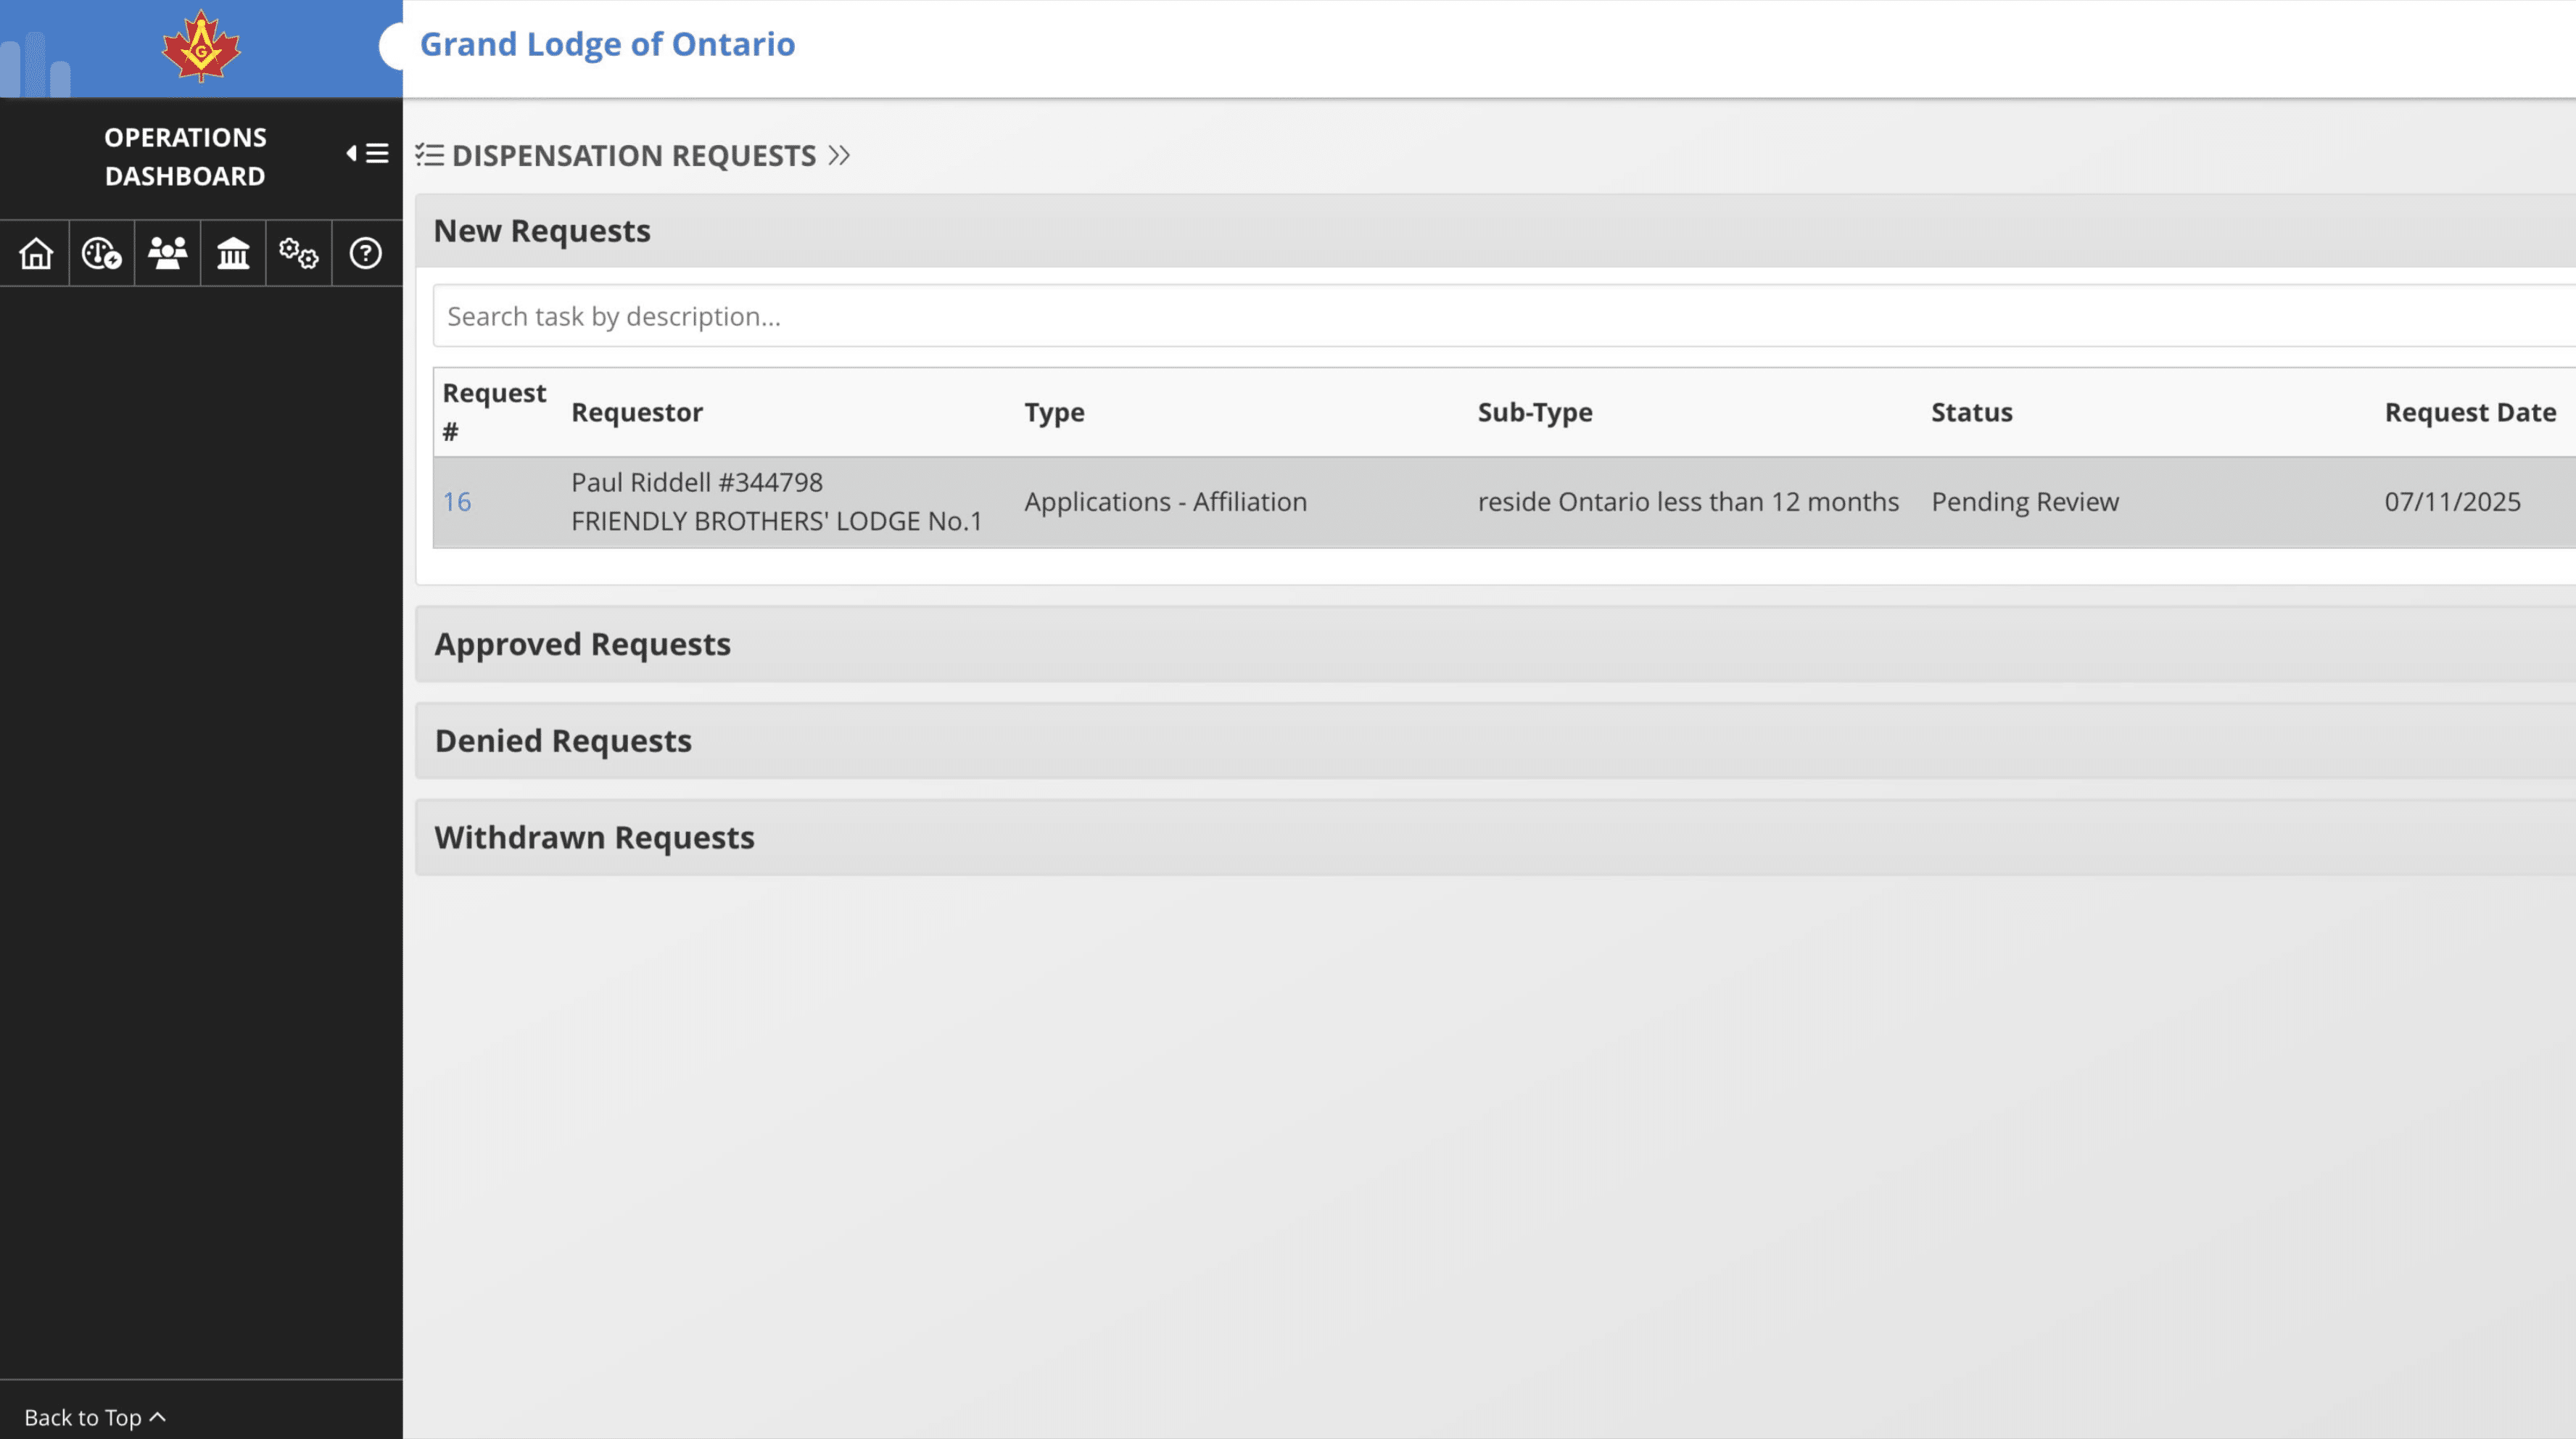Focus the Search task by description field
The width and height of the screenshot is (2576, 1439).
coord(1504,316)
